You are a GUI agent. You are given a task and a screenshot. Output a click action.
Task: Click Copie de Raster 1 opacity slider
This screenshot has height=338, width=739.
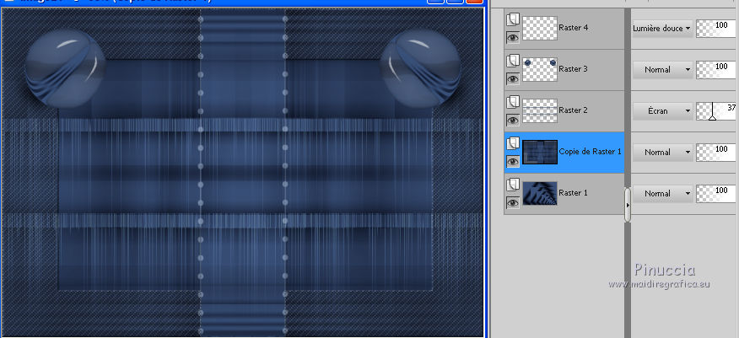(717, 152)
